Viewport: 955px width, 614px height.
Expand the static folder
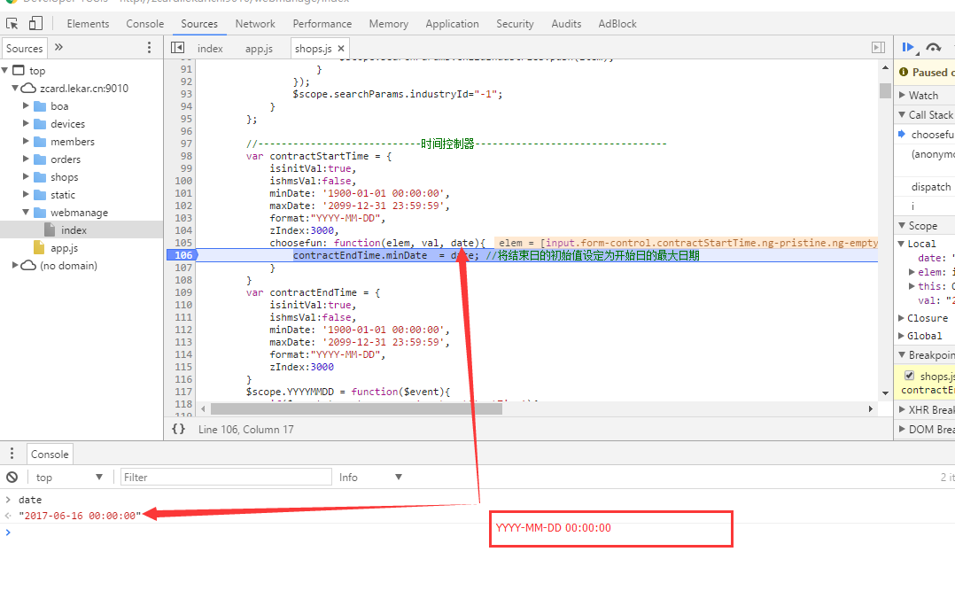tap(26, 194)
